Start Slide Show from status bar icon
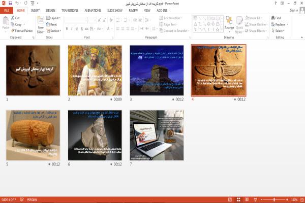The width and height of the screenshot is (305, 203). point(255,199)
